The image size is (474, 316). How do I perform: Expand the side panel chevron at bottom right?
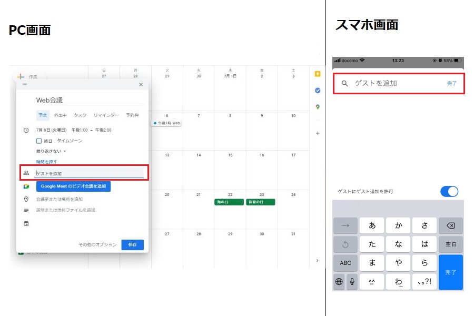(x=317, y=260)
